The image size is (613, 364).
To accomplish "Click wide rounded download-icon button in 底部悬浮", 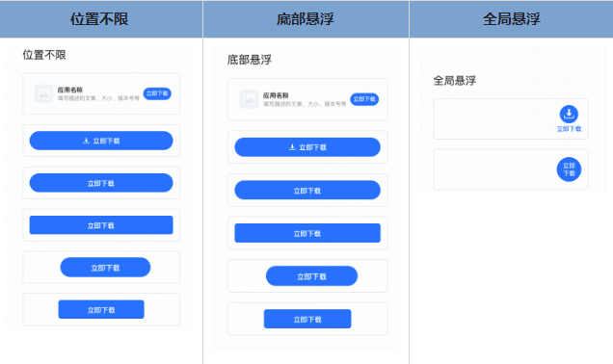I will pos(307,147).
